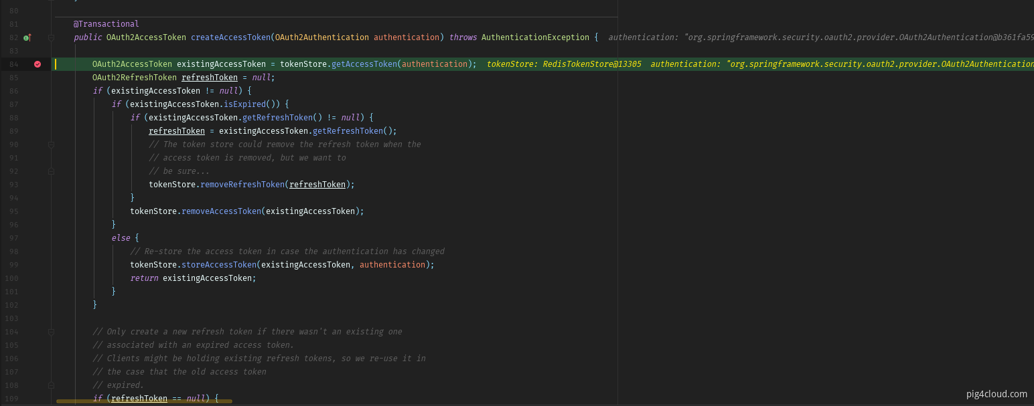Click removeRefreshToken on line 93
1034x406 pixels.
(242, 185)
